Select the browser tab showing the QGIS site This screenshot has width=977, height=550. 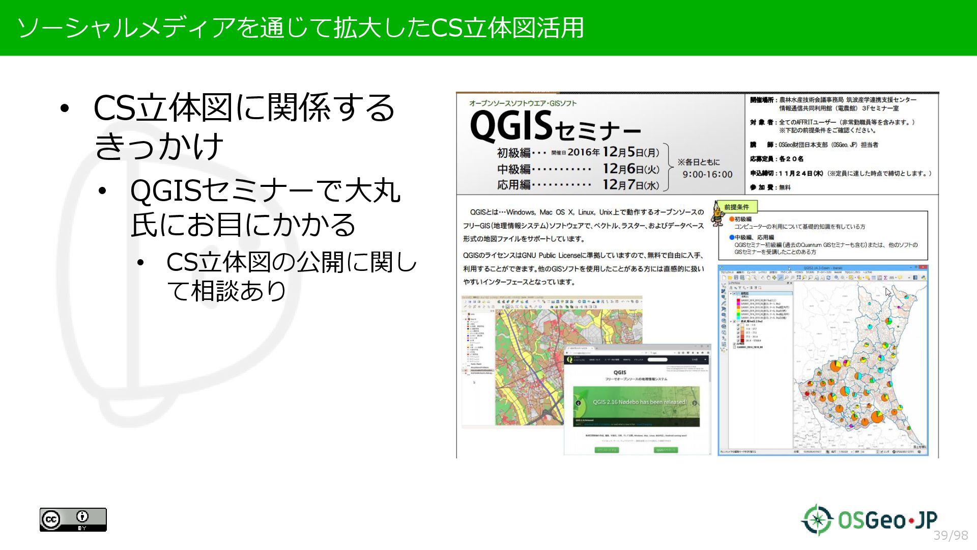(x=579, y=348)
